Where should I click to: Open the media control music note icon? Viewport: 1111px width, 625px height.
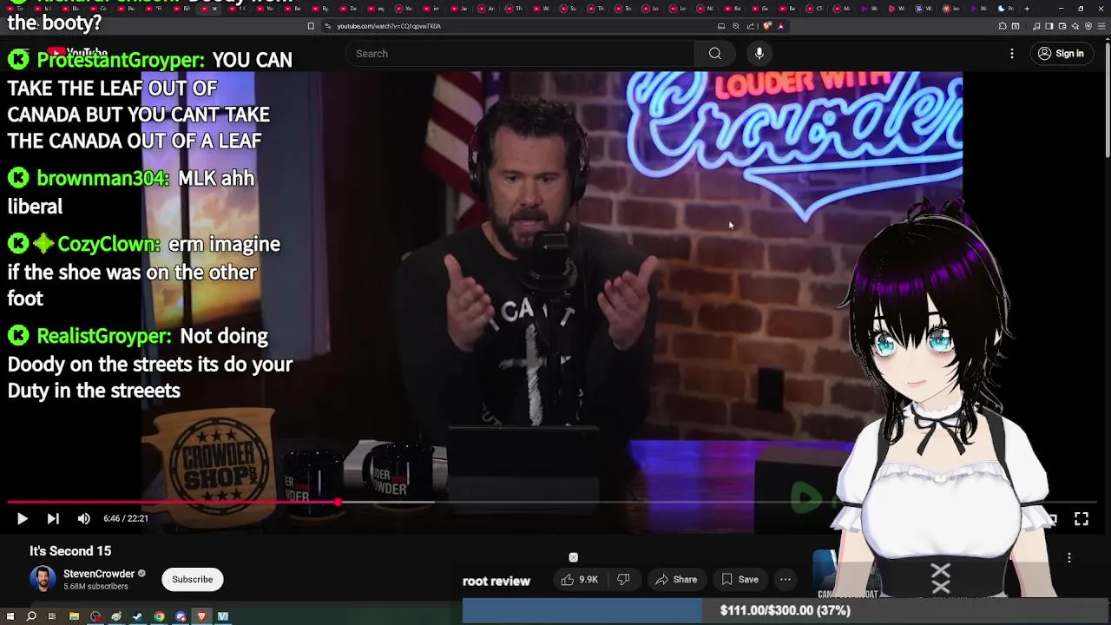click(1036, 26)
